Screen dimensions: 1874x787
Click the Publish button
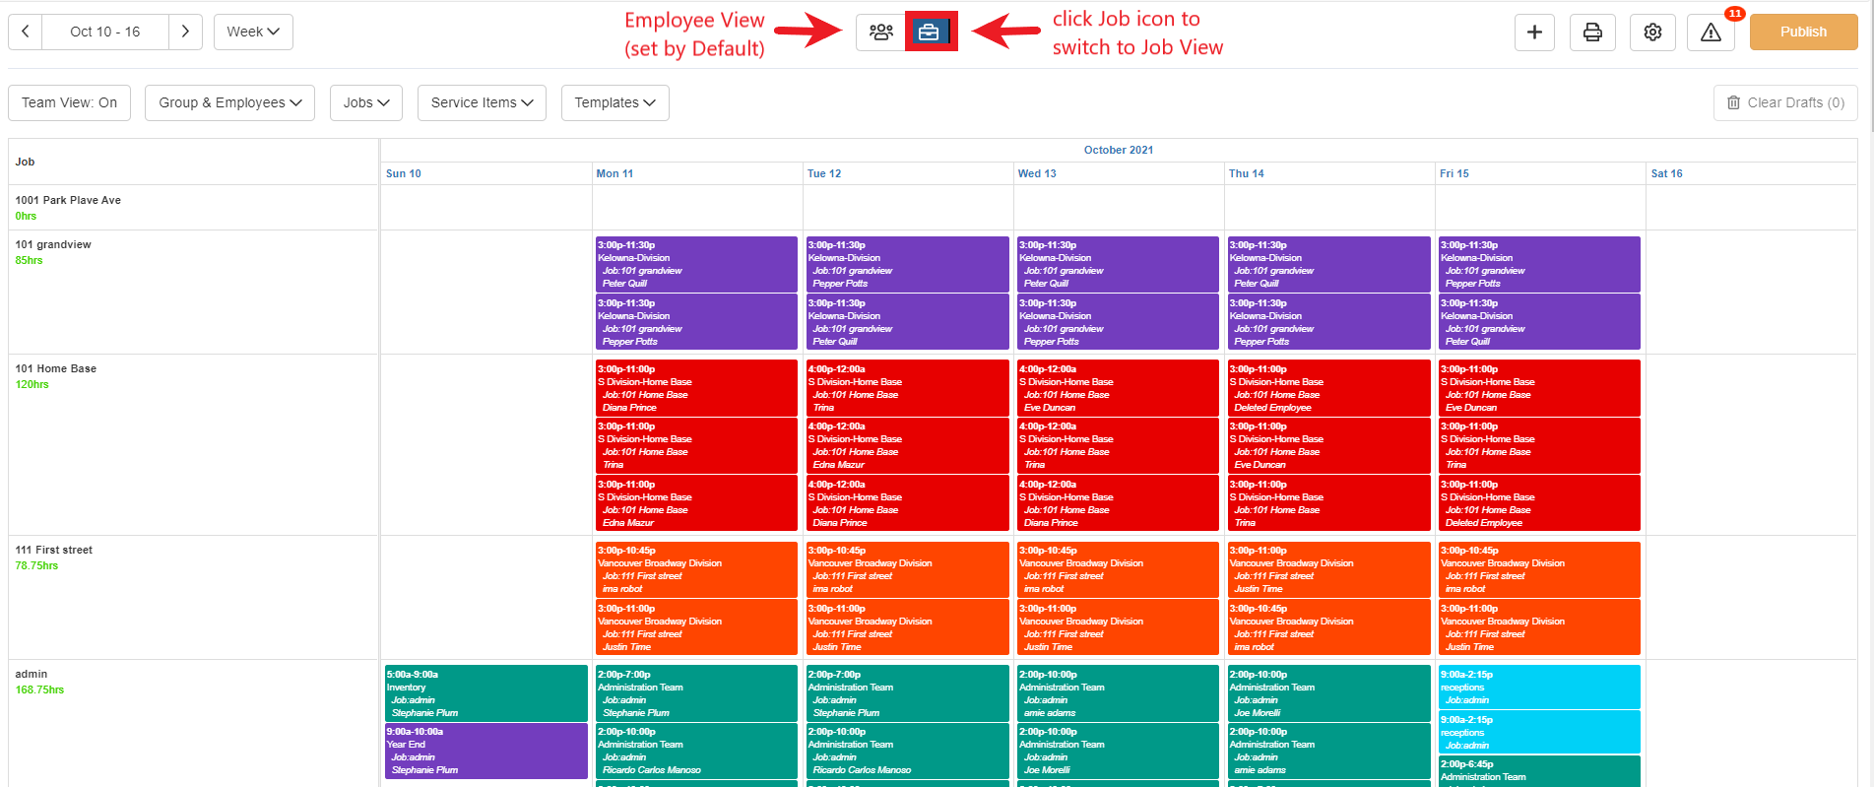1803,32
